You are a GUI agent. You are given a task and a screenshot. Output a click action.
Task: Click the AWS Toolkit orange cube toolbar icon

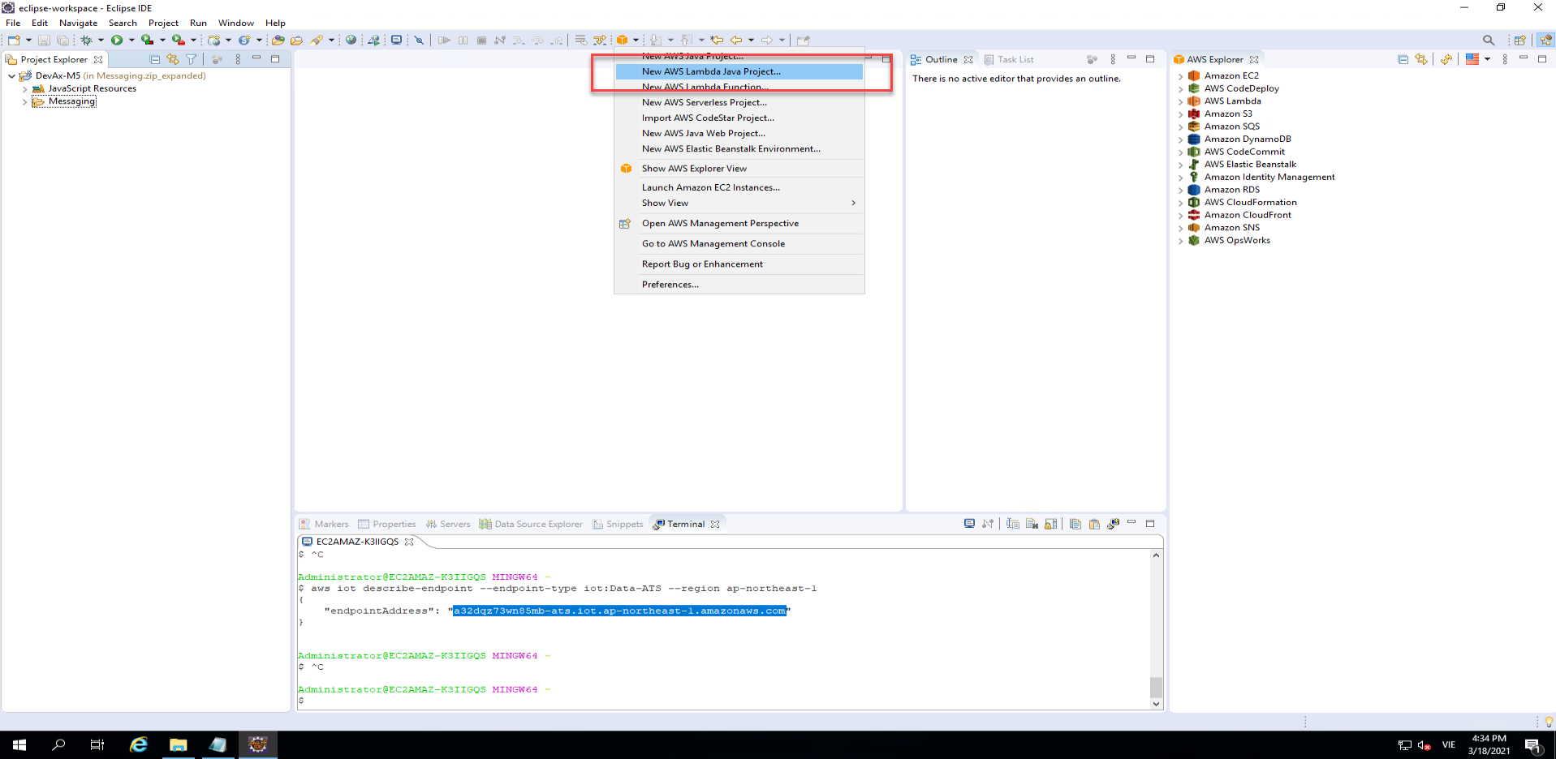point(622,40)
